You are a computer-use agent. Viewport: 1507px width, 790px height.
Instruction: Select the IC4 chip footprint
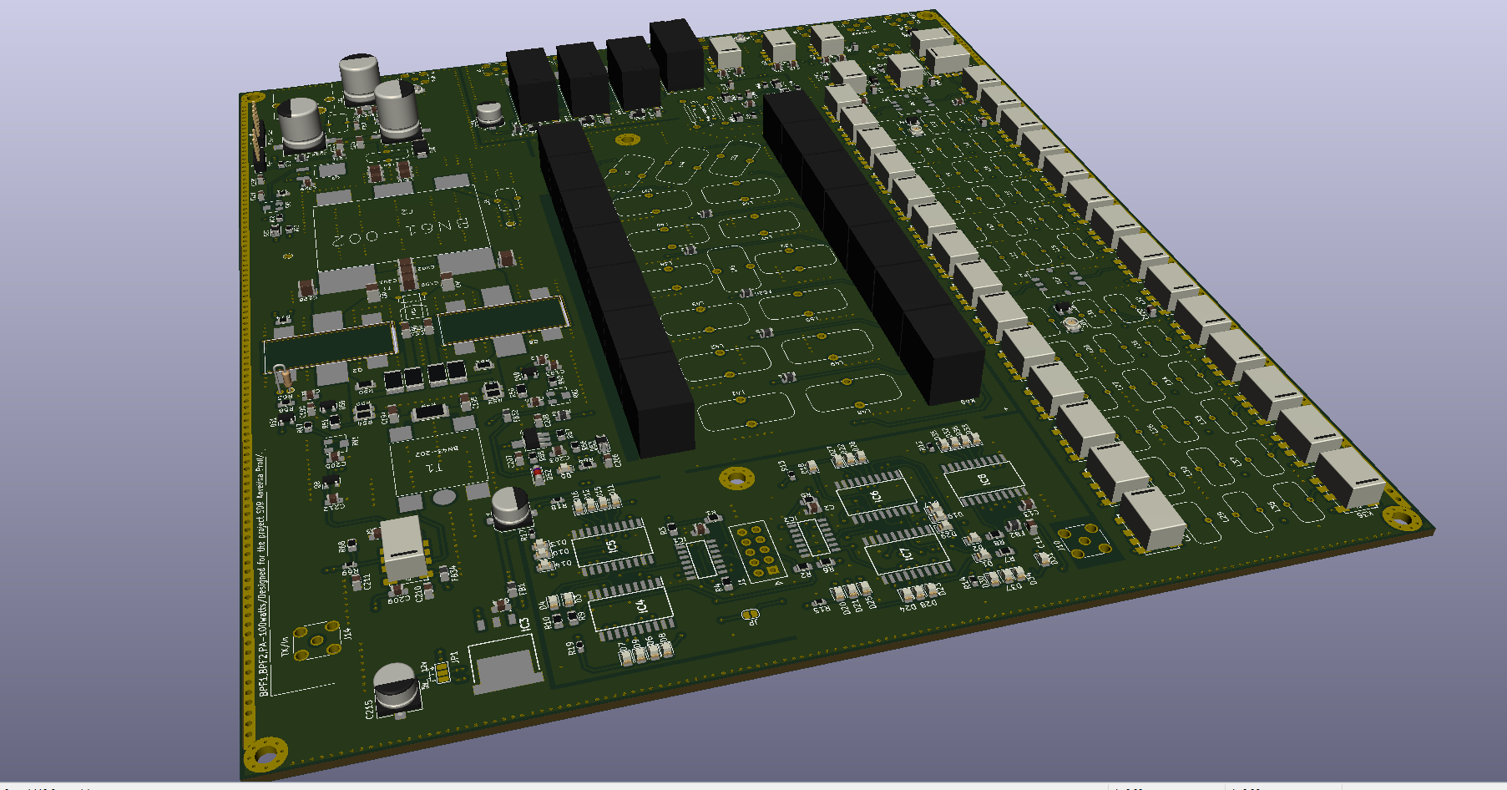coord(630,608)
